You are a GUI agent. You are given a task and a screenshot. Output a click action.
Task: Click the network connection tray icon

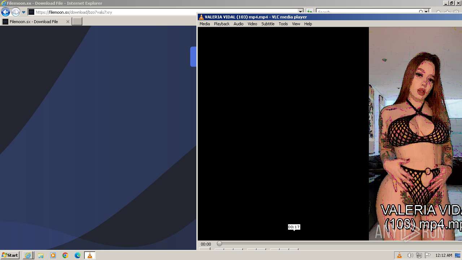419,255
